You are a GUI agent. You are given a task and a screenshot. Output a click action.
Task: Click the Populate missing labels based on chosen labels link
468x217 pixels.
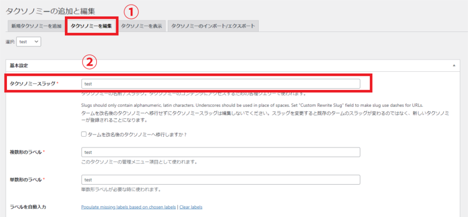pyautogui.click(x=128, y=207)
